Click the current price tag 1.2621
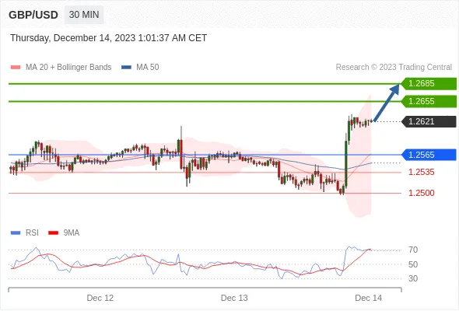Viewport: 459px width, 311px height. (x=429, y=122)
